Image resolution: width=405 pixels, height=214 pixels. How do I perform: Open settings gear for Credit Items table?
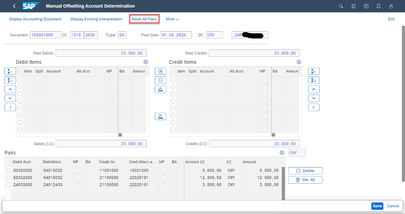(x=299, y=62)
